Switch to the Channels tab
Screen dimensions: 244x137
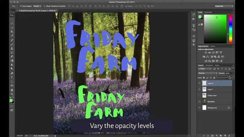[x=209, y=65]
